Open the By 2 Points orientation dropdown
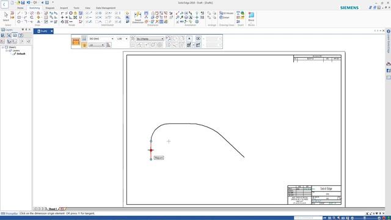Image resolution: width=391 pixels, height=220 pixels. pos(150,39)
